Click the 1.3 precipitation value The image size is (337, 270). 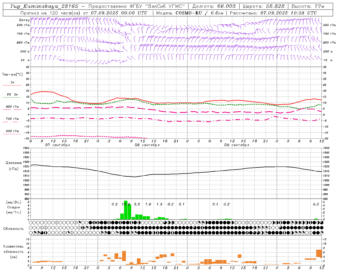(x=159, y=204)
